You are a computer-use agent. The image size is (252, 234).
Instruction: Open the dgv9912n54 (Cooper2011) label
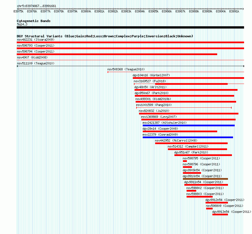click(x=225, y=200)
